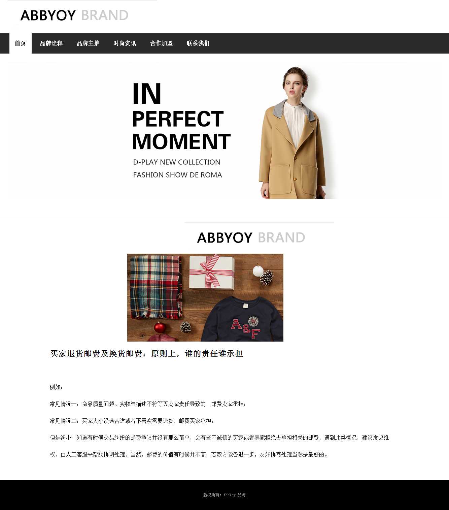Click D-PLAY NEW COLLECTION banner text

177,162
